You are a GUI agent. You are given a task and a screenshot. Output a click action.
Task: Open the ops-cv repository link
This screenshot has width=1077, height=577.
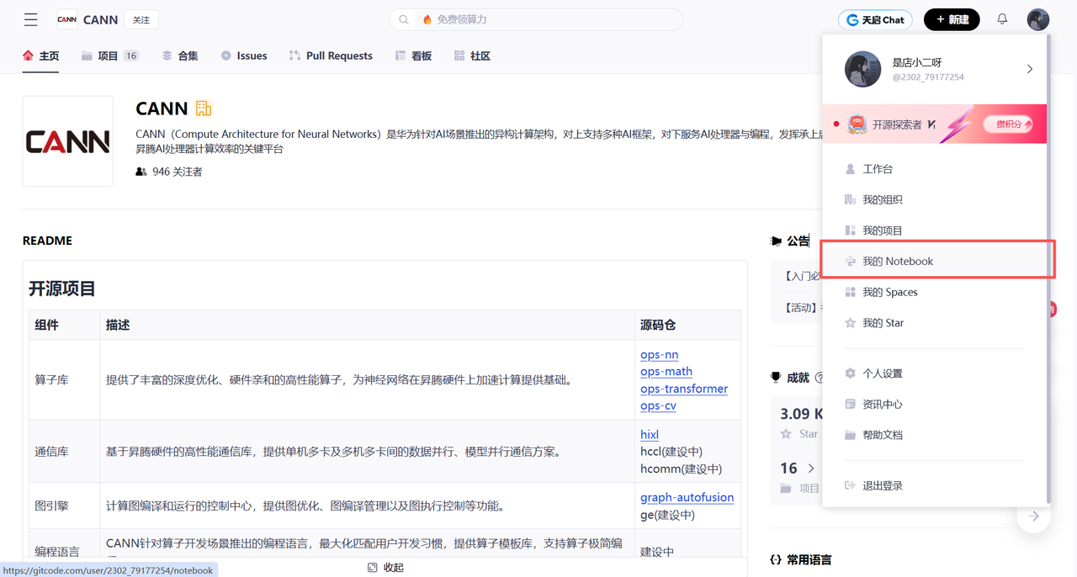658,405
